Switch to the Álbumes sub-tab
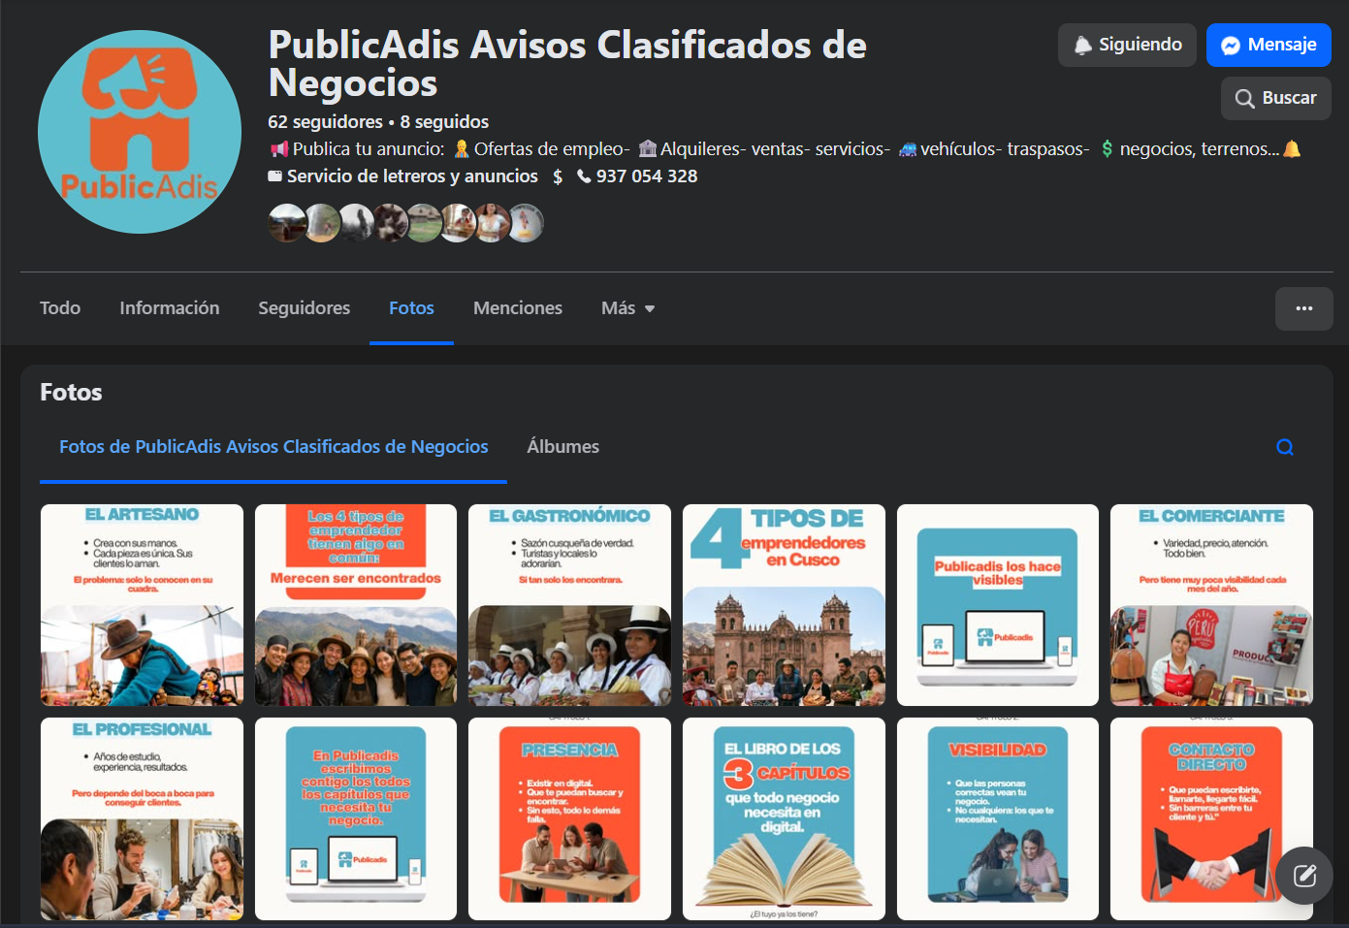Screen dimensions: 1349x928 point(562,447)
